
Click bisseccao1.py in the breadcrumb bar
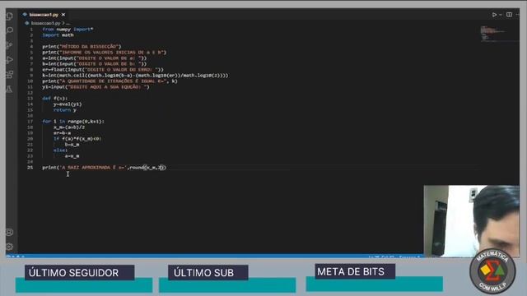(45, 23)
